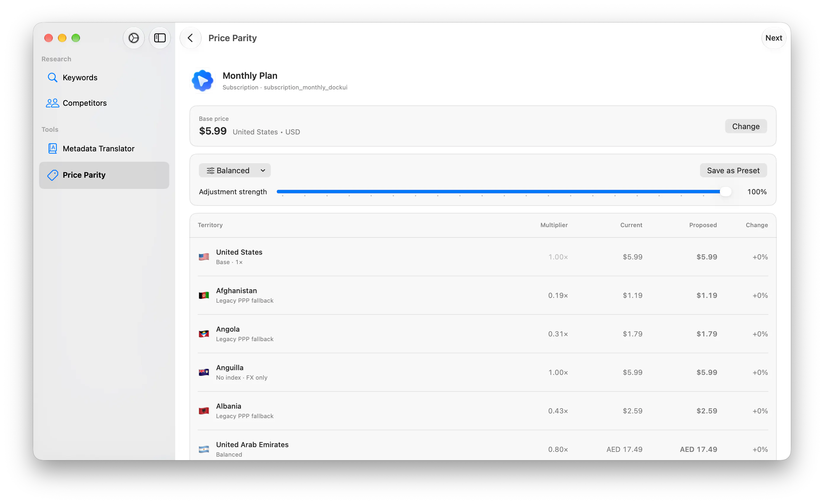Screen dimensions: 824x504
Task: Click the Metadata Translator book icon
Action: 52,149
